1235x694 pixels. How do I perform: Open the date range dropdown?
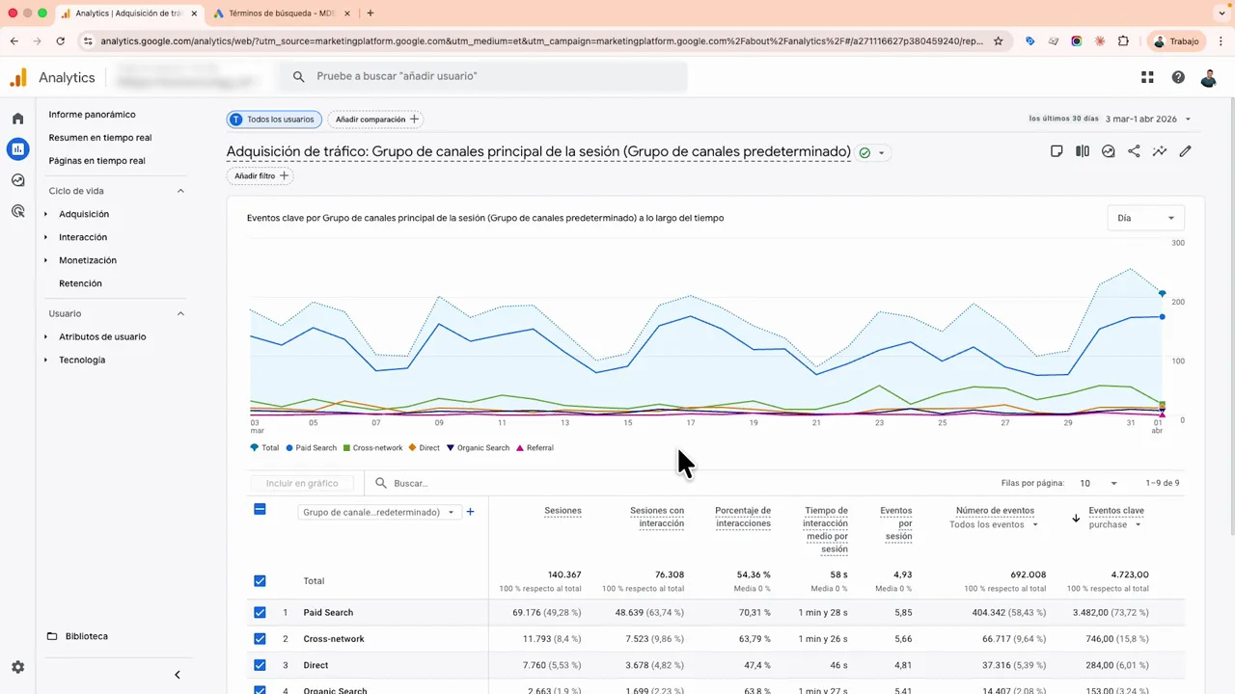tap(1148, 119)
